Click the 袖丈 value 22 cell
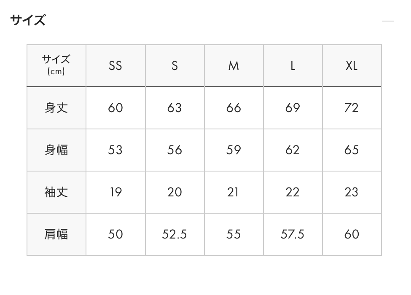 293,192
